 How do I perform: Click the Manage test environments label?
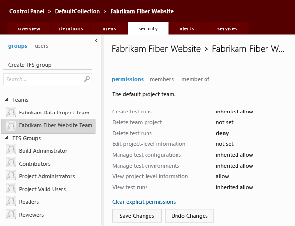click(x=146, y=166)
